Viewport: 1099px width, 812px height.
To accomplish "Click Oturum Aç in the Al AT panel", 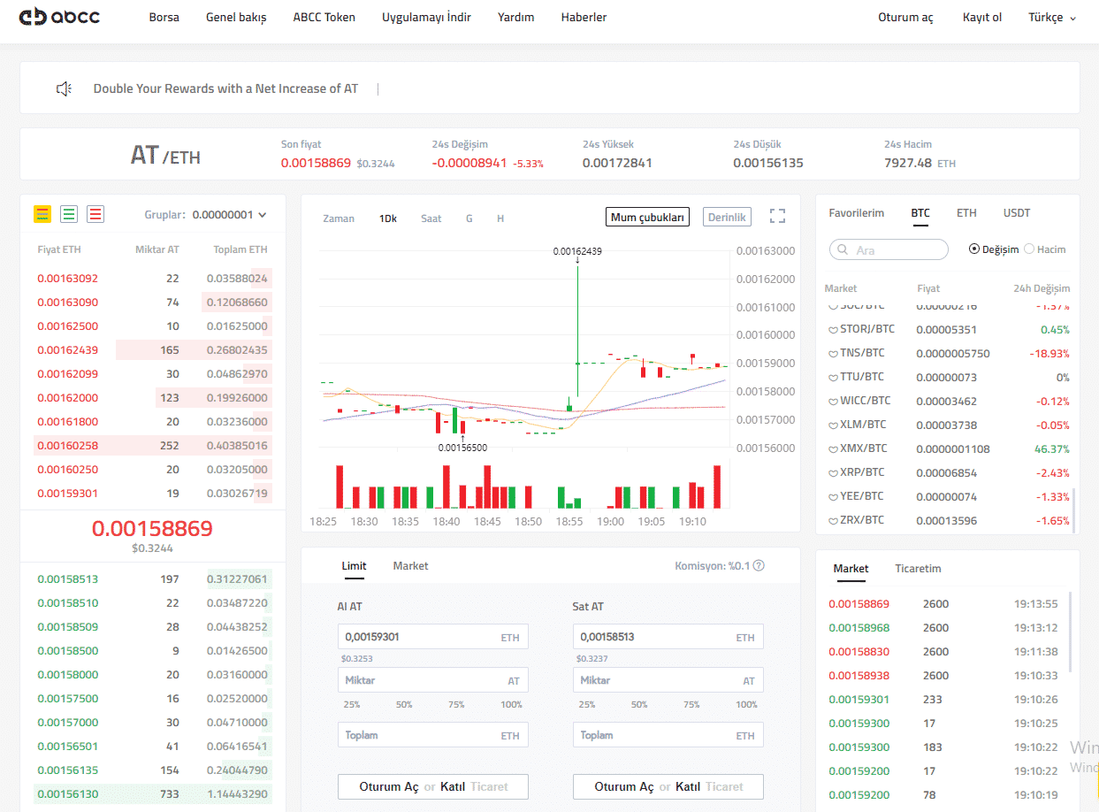I will 389,786.
